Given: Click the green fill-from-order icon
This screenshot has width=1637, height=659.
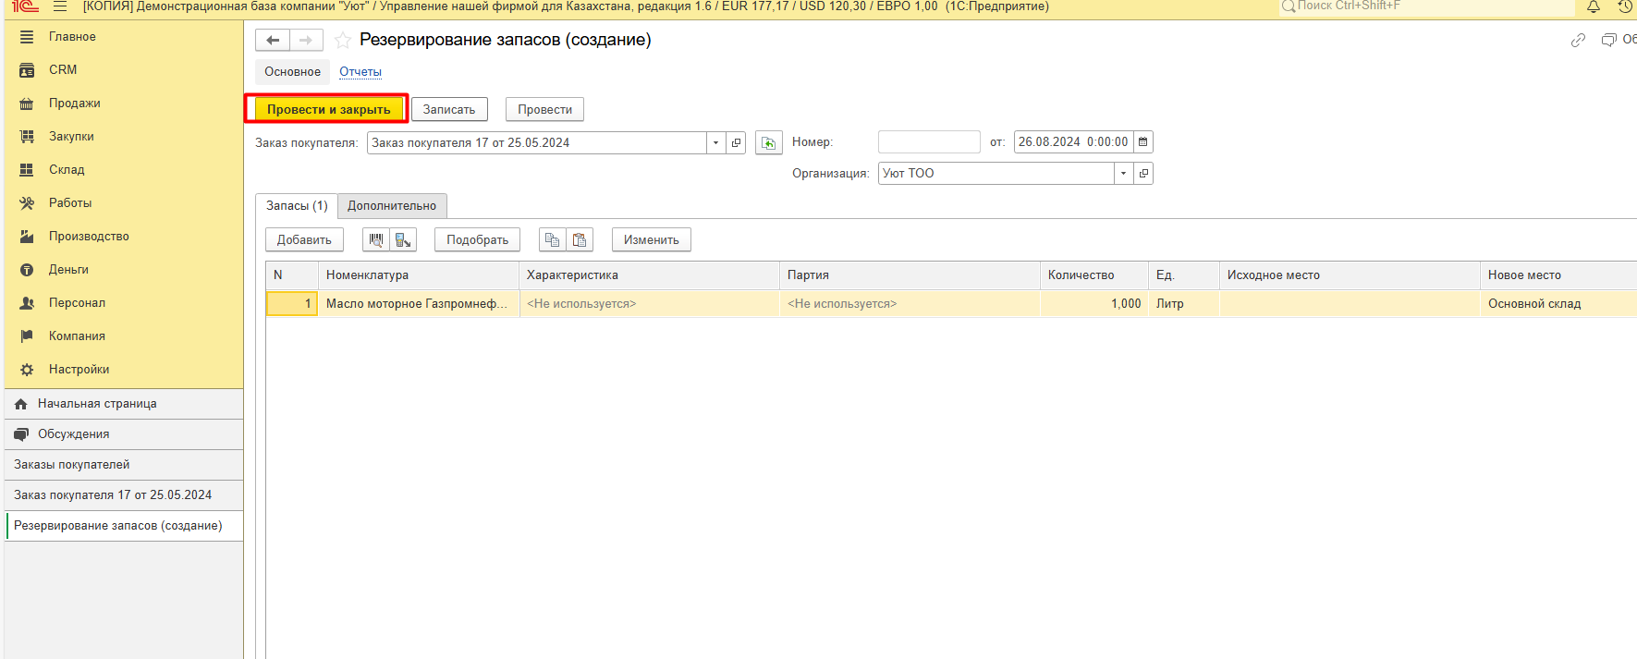Looking at the screenshot, I should pos(768,142).
